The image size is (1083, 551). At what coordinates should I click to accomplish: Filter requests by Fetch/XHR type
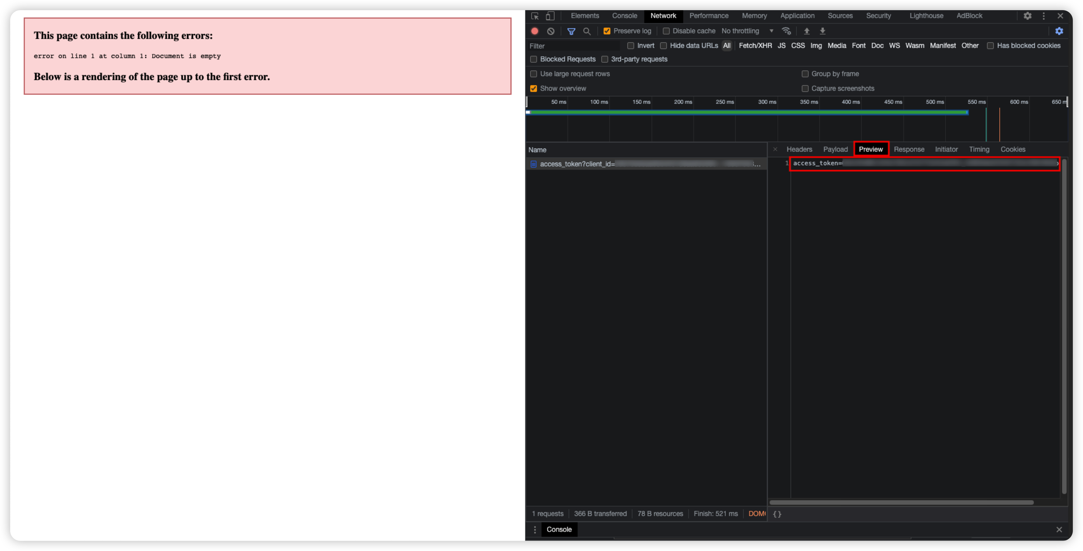pyautogui.click(x=755, y=46)
